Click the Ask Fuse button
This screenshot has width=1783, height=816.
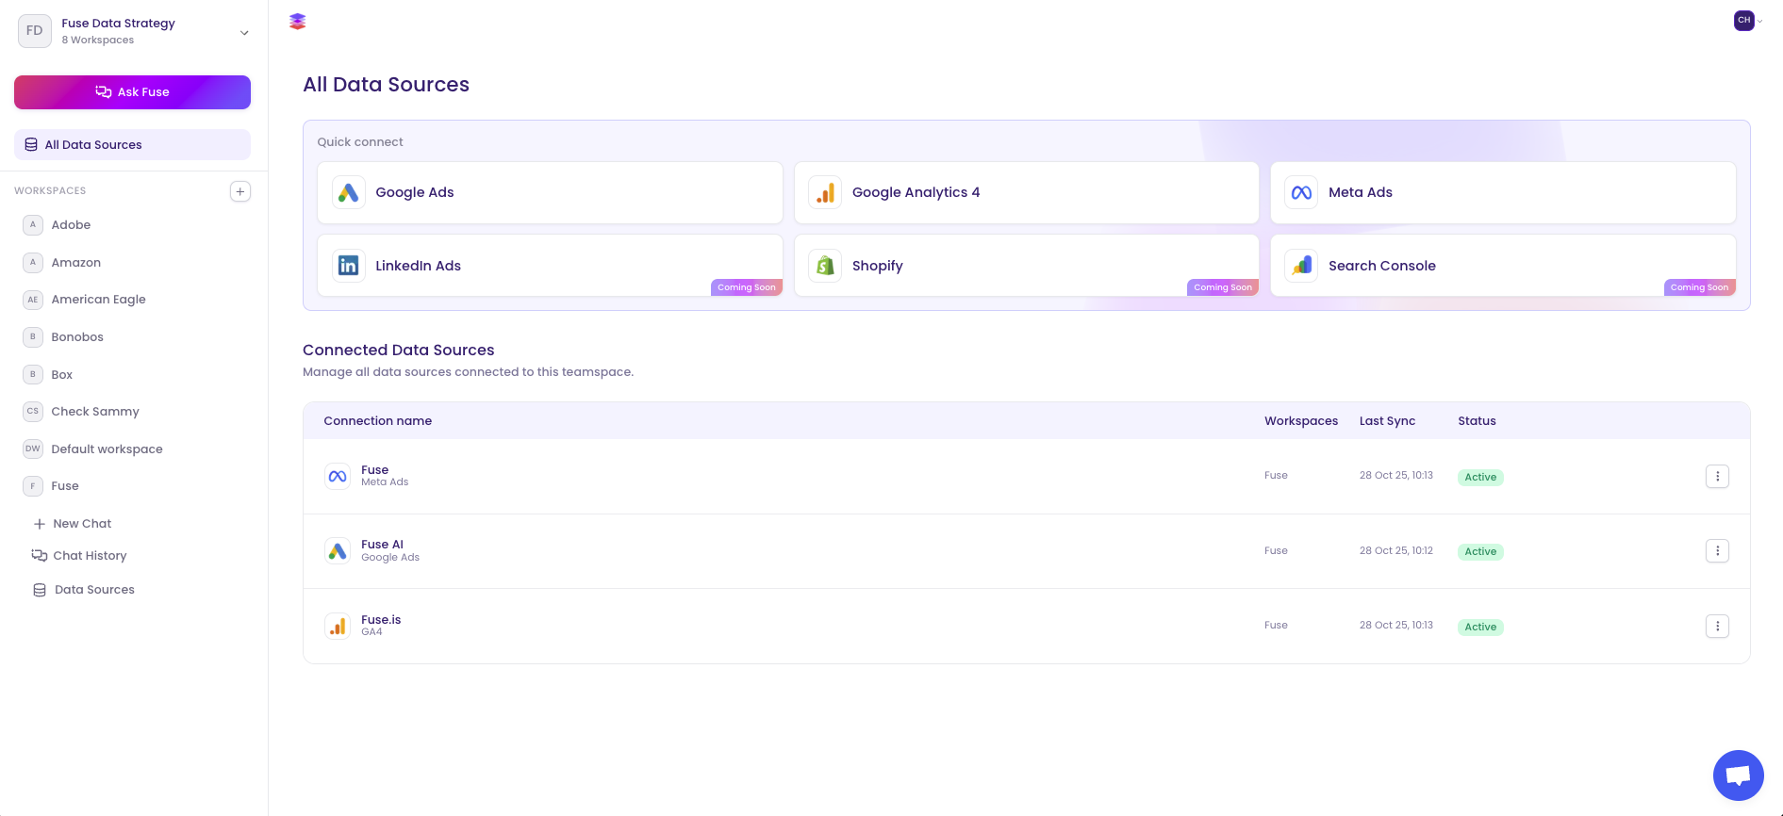(132, 92)
